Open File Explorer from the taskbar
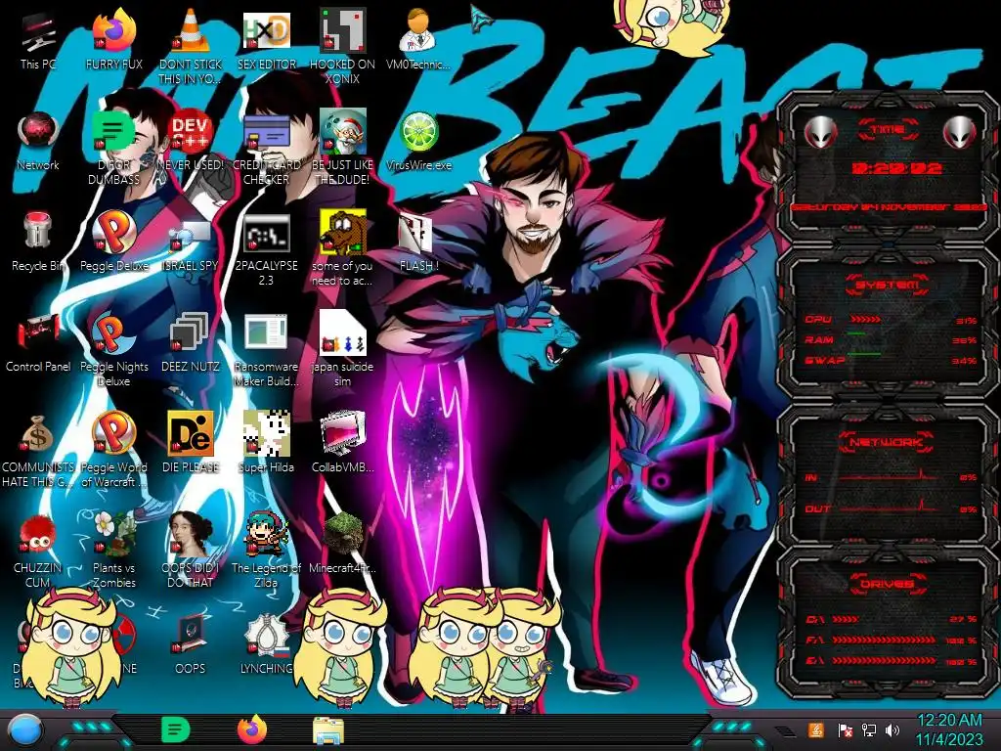This screenshot has width=1001, height=751. [328, 730]
